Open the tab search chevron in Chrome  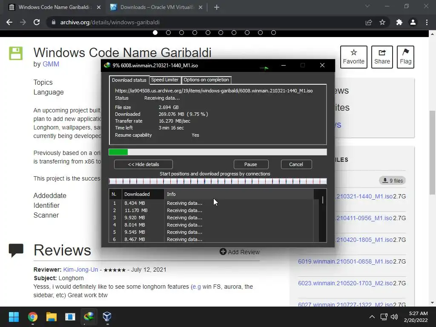pos(367,6)
